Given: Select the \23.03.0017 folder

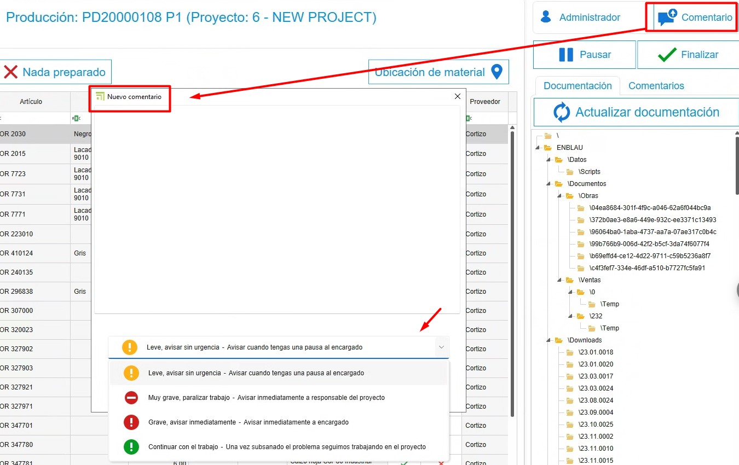Looking at the screenshot, I should point(596,376).
